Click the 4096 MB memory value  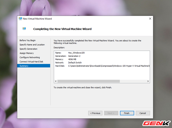(x=72, y=59)
